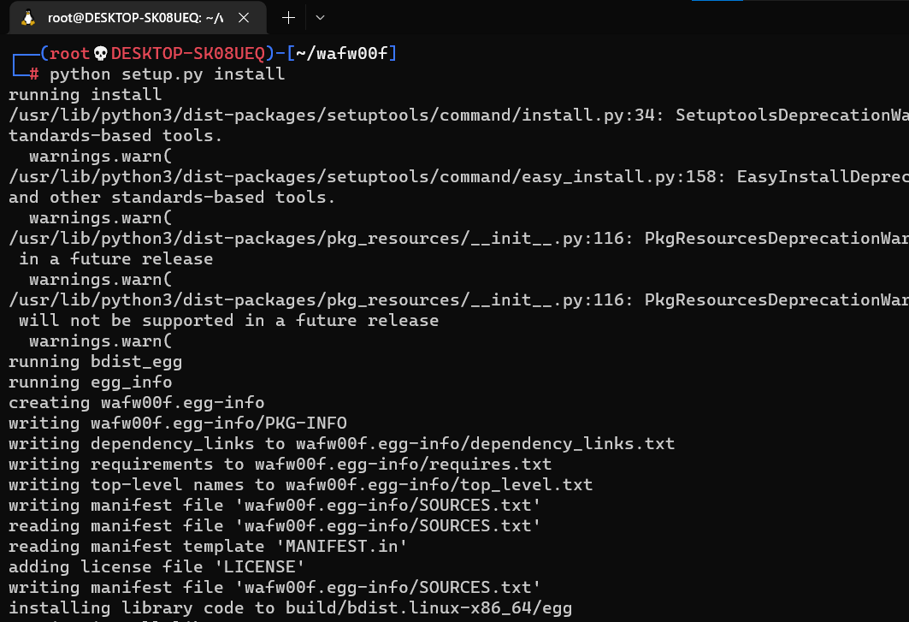Image resolution: width=909 pixels, height=622 pixels.
Task: Click the requires.txt output line
Action: tap(280, 465)
